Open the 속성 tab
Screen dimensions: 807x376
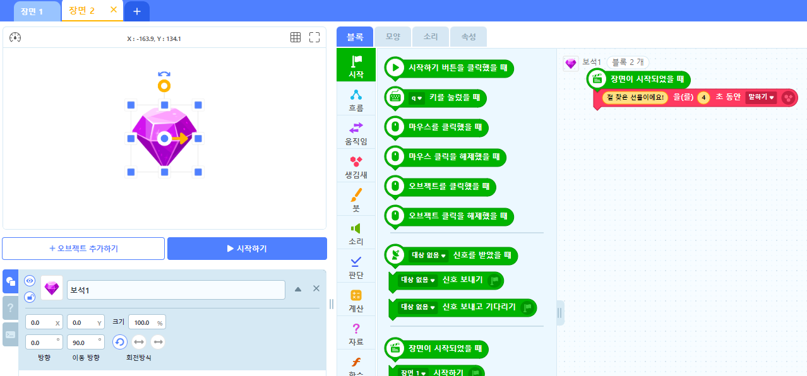click(x=469, y=37)
